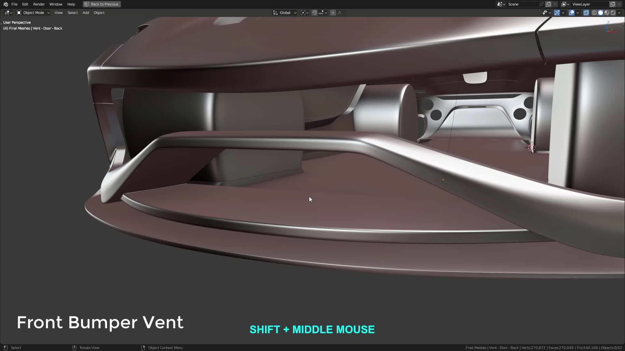Open Global transform orientation dropdown

tap(285, 13)
